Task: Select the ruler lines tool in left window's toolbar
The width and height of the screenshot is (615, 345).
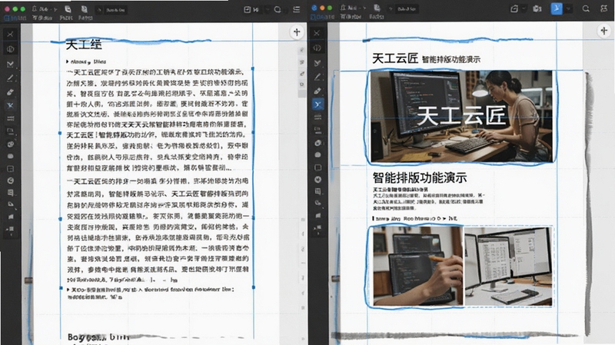Action: click(x=10, y=118)
